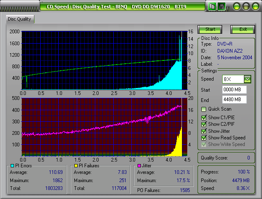Toggle the Quick Scan checkbox
Viewport: 262px width, 199px height.
pyautogui.click(x=204, y=109)
